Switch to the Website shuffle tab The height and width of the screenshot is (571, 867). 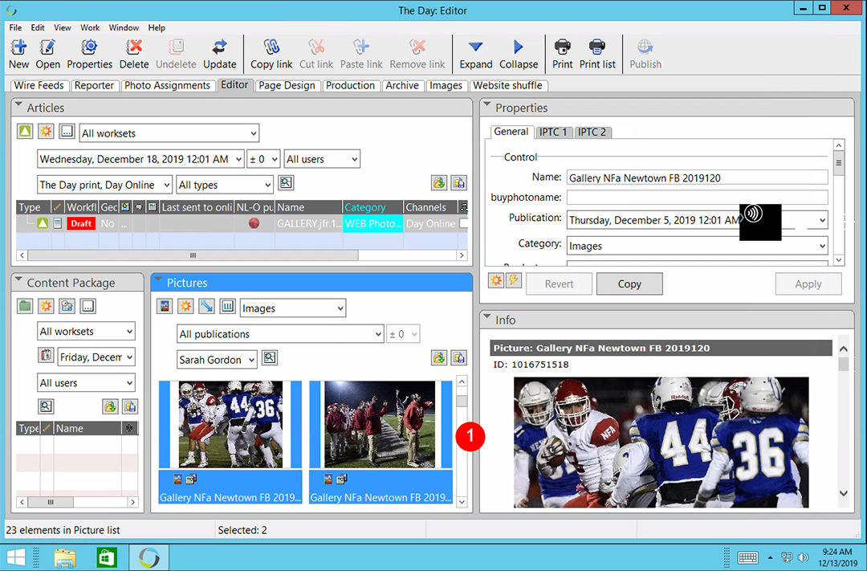click(507, 86)
